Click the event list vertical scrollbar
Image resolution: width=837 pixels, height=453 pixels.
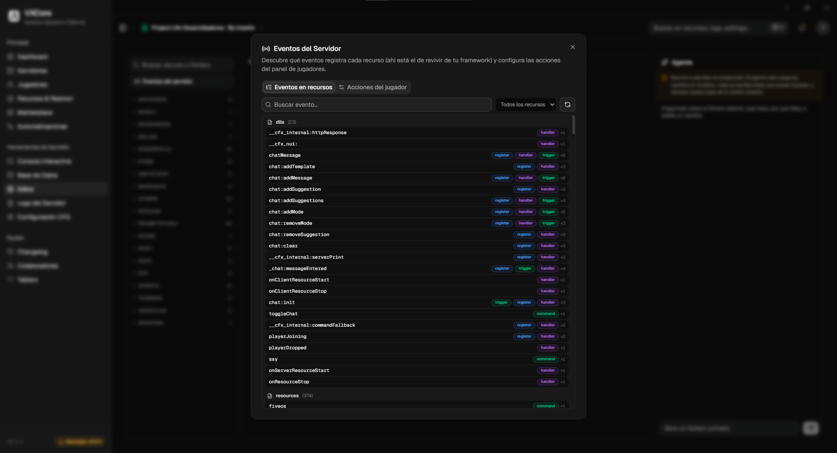pyautogui.click(x=573, y=125)
